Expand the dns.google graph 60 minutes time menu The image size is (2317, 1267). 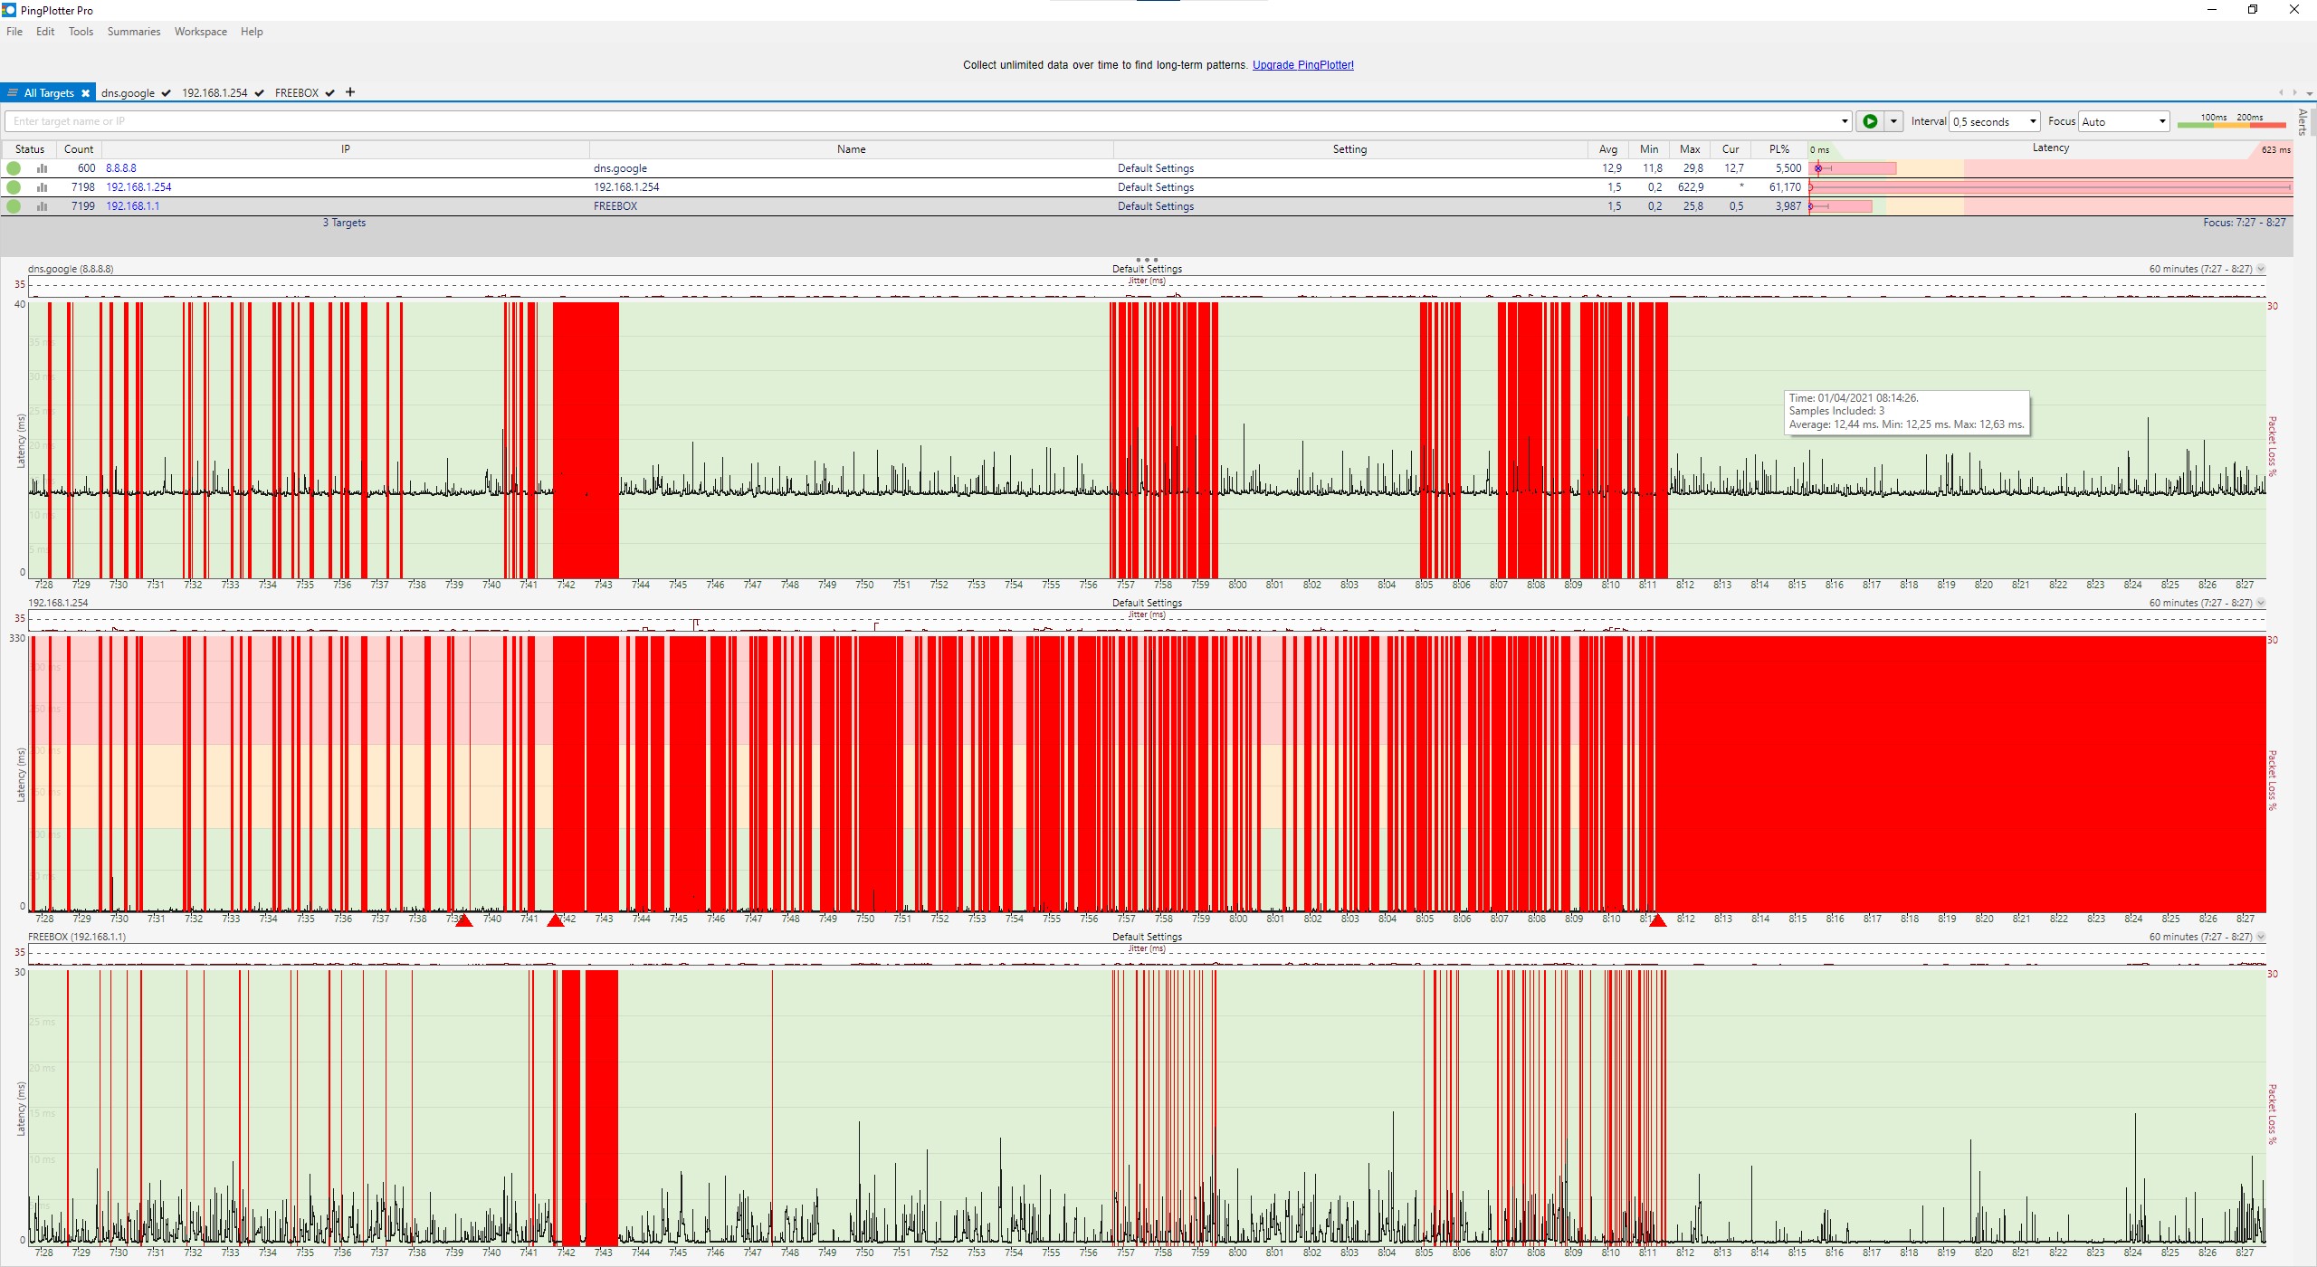click(2261, 269)
